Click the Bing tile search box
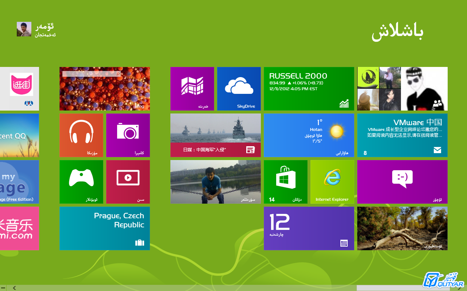467x291 pixels. pos(92,74)
